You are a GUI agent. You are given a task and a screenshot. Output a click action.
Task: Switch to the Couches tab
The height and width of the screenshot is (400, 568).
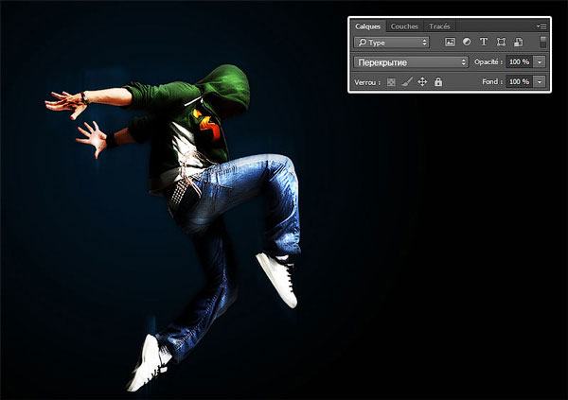pos(404,26)
